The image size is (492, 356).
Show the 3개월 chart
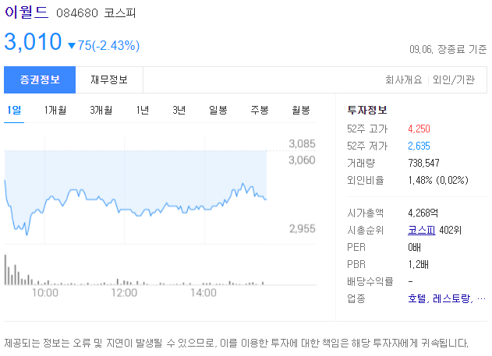[101, 110]
